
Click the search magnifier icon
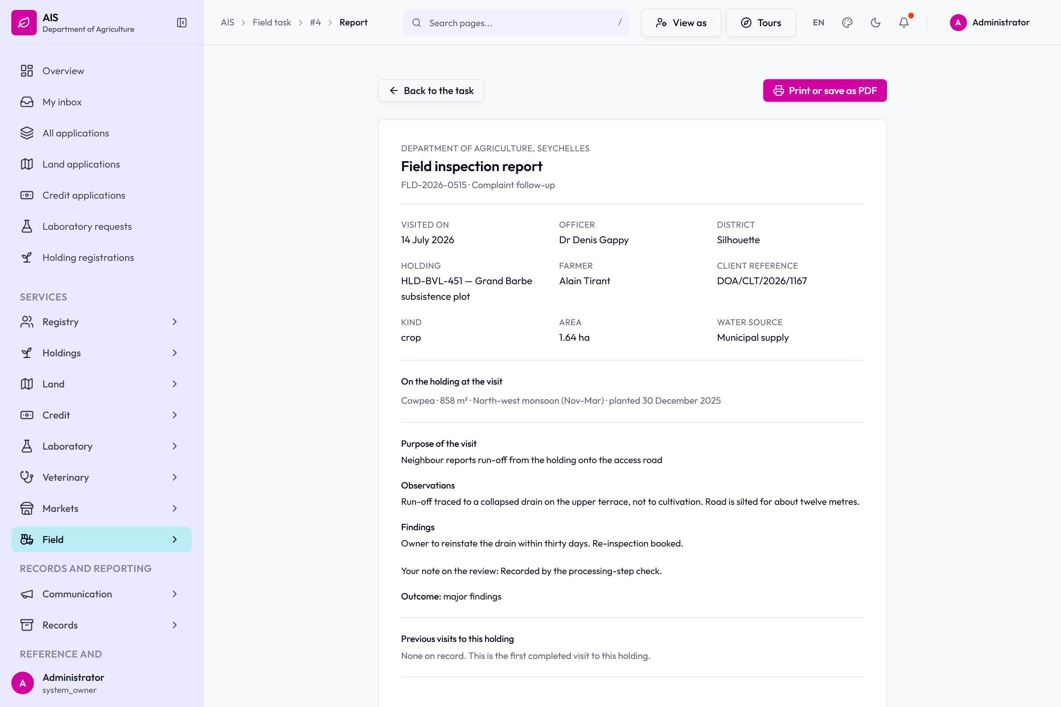click(x=417, y=23)
